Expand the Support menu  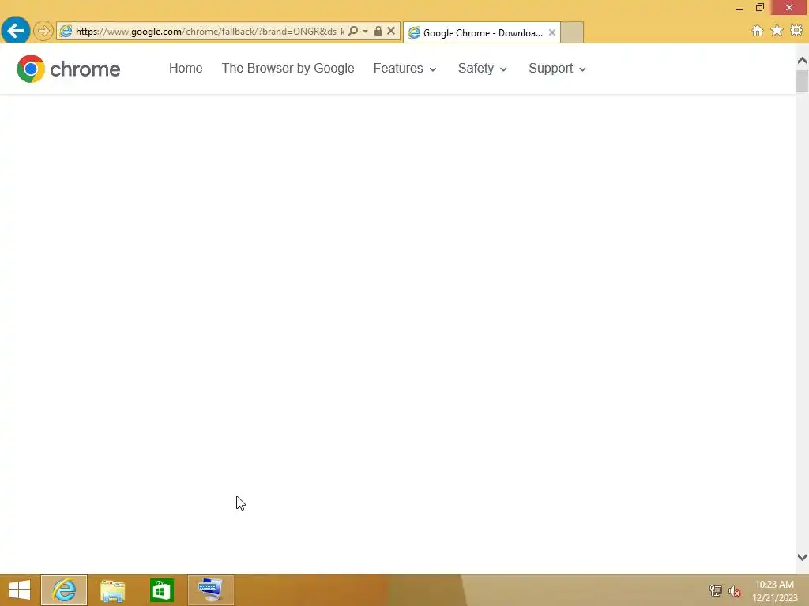(557, 69)
